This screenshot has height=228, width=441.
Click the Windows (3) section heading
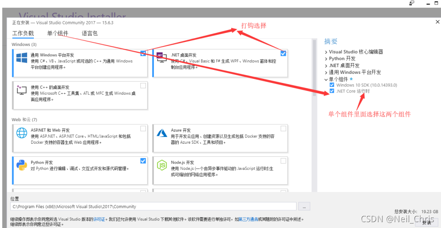click(24, 44)
